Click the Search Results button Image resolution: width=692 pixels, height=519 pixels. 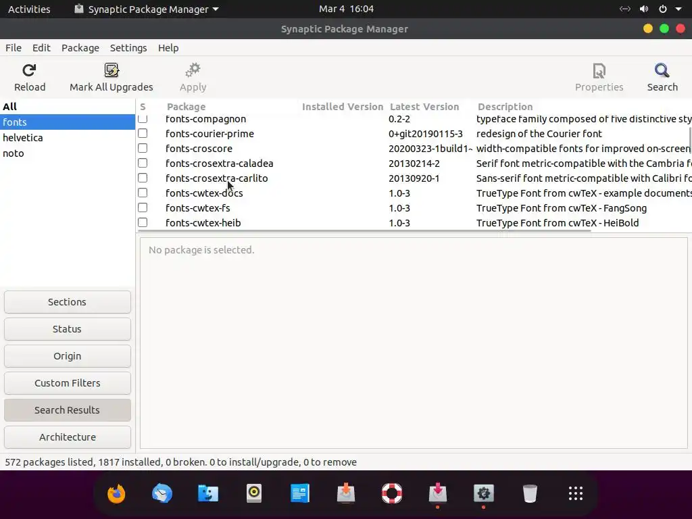[68, 410]
